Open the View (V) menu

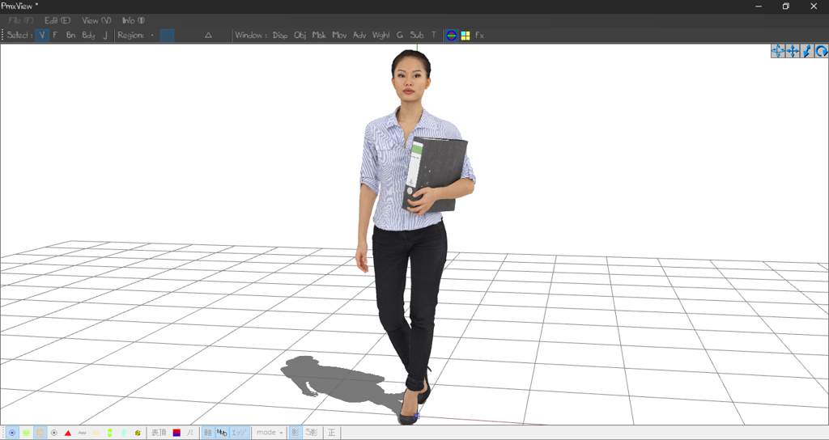(x=96, y=20)
